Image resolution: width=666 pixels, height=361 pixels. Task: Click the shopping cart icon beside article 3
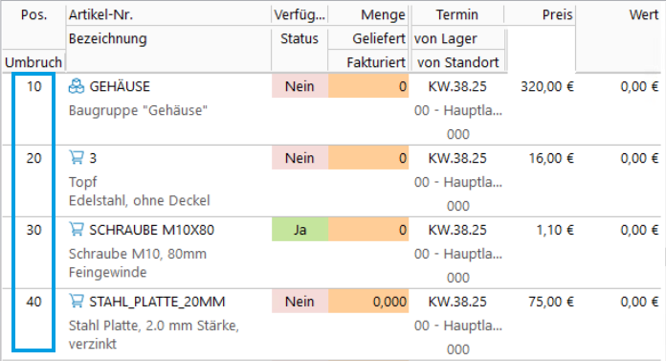point(77,158)
